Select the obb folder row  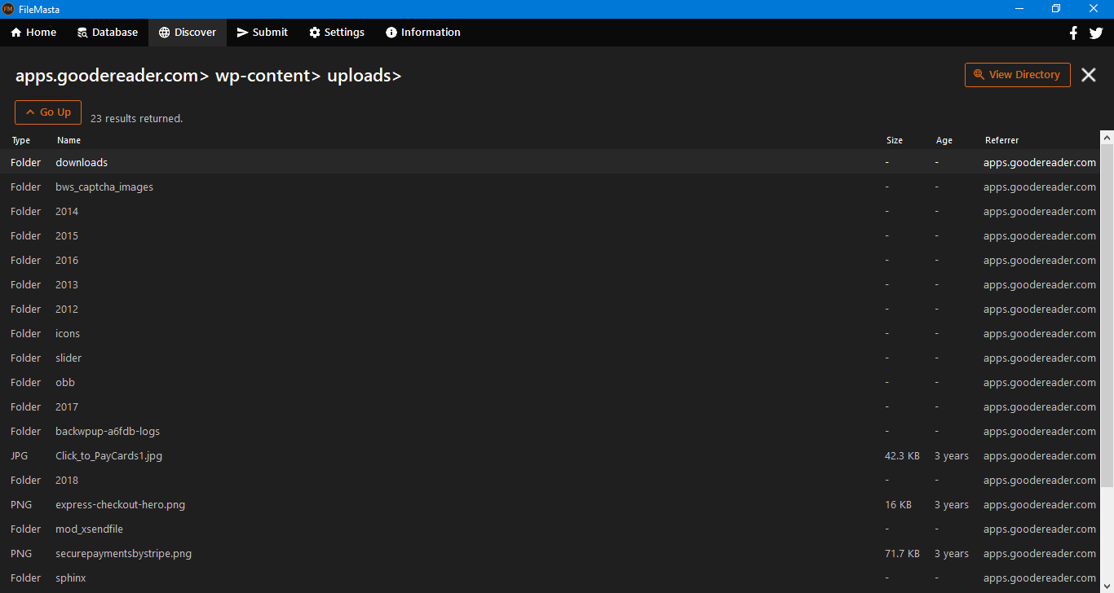pos(550,382)
